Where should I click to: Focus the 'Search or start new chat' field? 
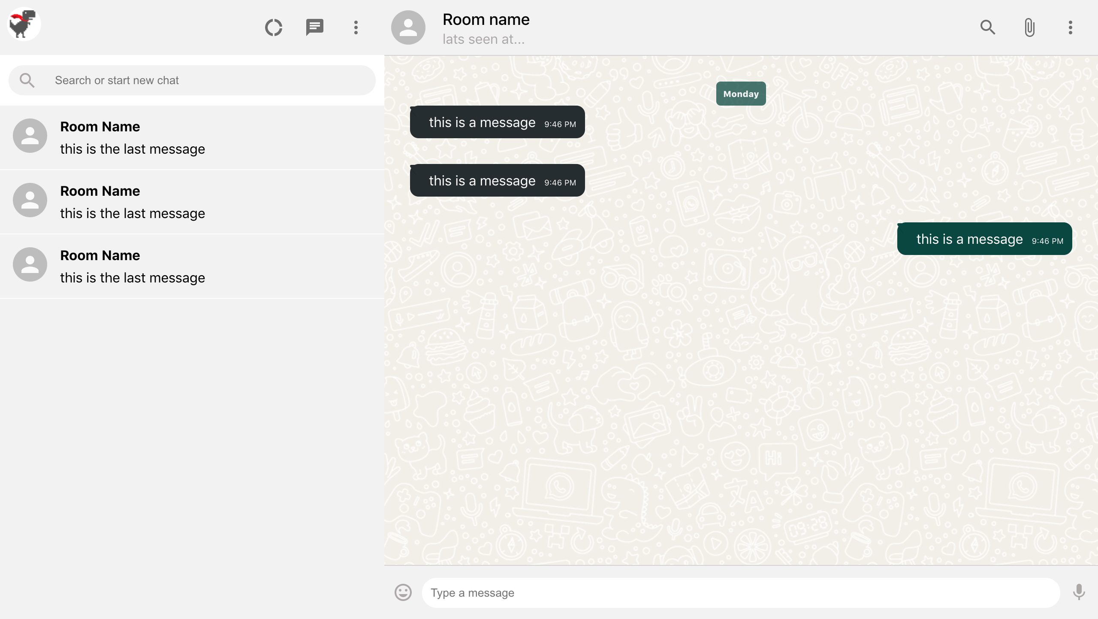click(x=210, y=80)
